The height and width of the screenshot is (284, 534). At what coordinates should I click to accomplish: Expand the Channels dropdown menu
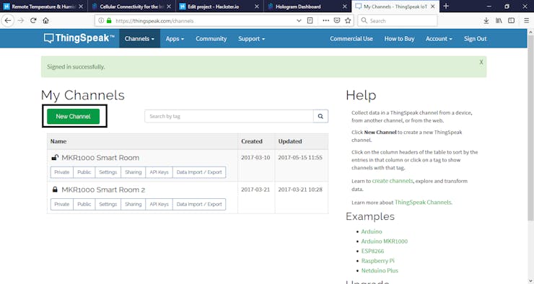[x=139, y=38]
